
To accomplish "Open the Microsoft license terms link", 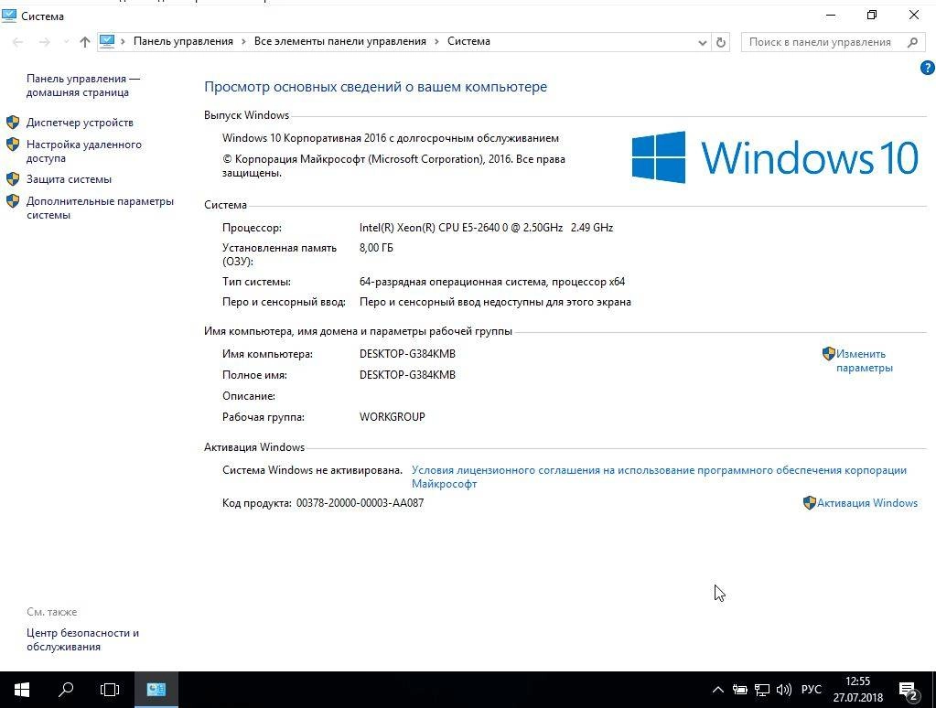I will pos(659,477).
